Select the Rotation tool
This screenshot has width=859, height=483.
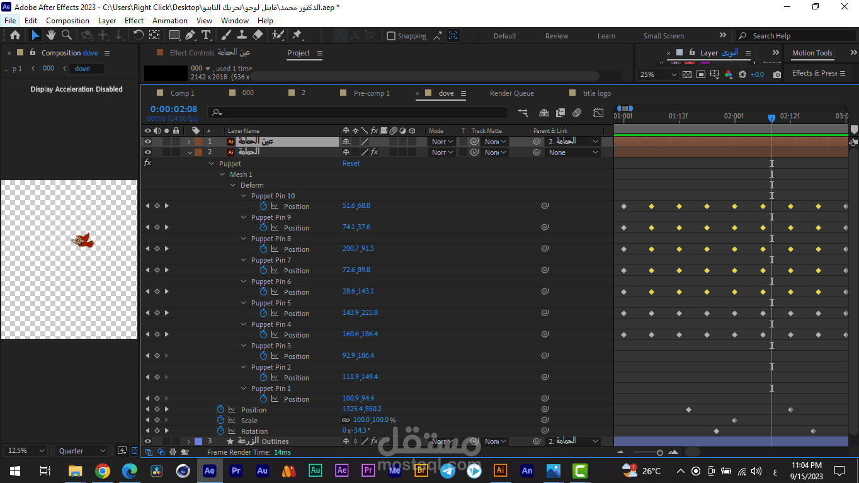139,35
